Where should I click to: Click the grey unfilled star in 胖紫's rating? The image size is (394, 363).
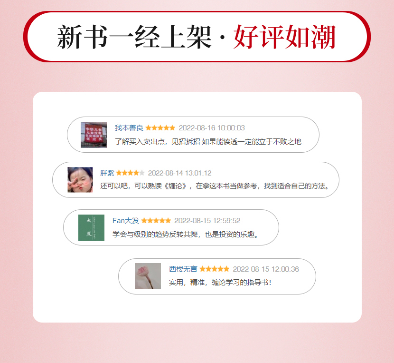pos(142,173)
